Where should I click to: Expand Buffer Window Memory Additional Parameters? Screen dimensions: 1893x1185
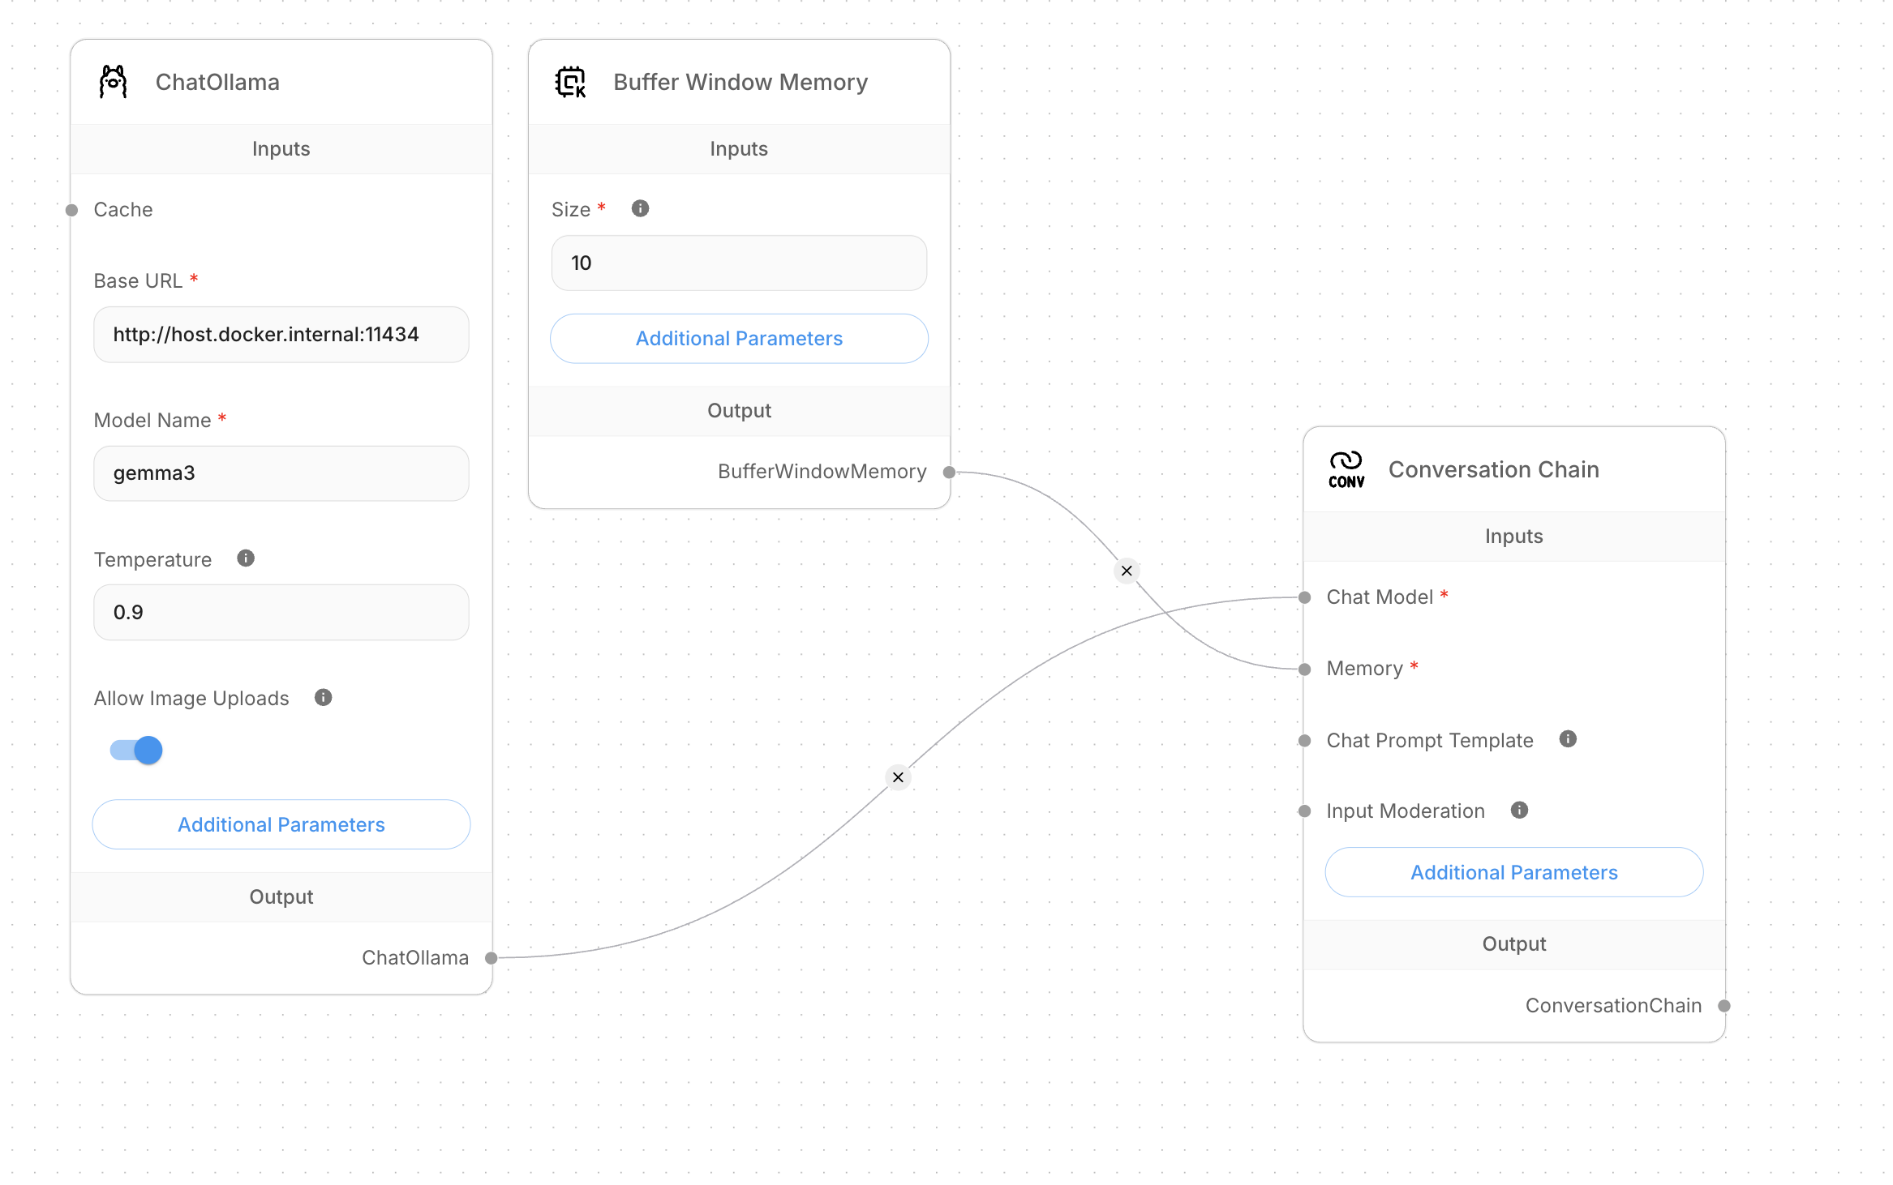pos(738,338)
